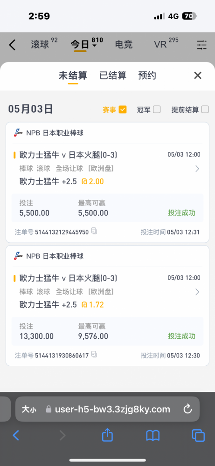Image resolution: width=215 pixels, height=466 pixels.
Task: Switch to the 已结算 tab
Action: (113, 75)
